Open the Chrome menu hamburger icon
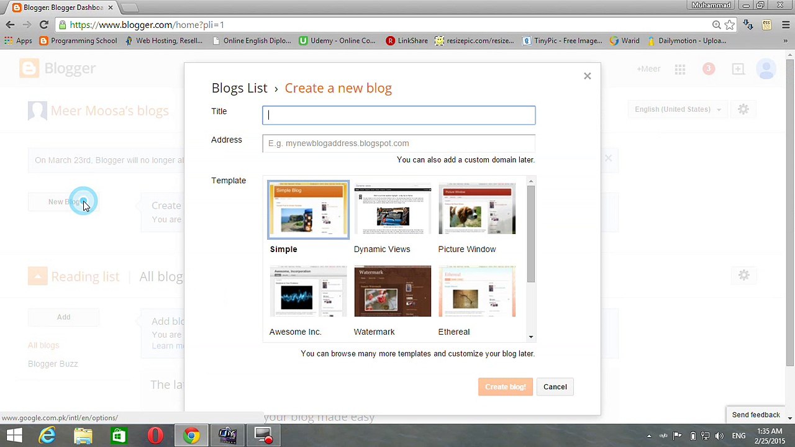 point(786,25)
